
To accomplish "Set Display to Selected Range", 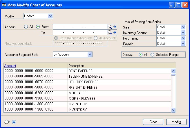I will click(152, 55).
